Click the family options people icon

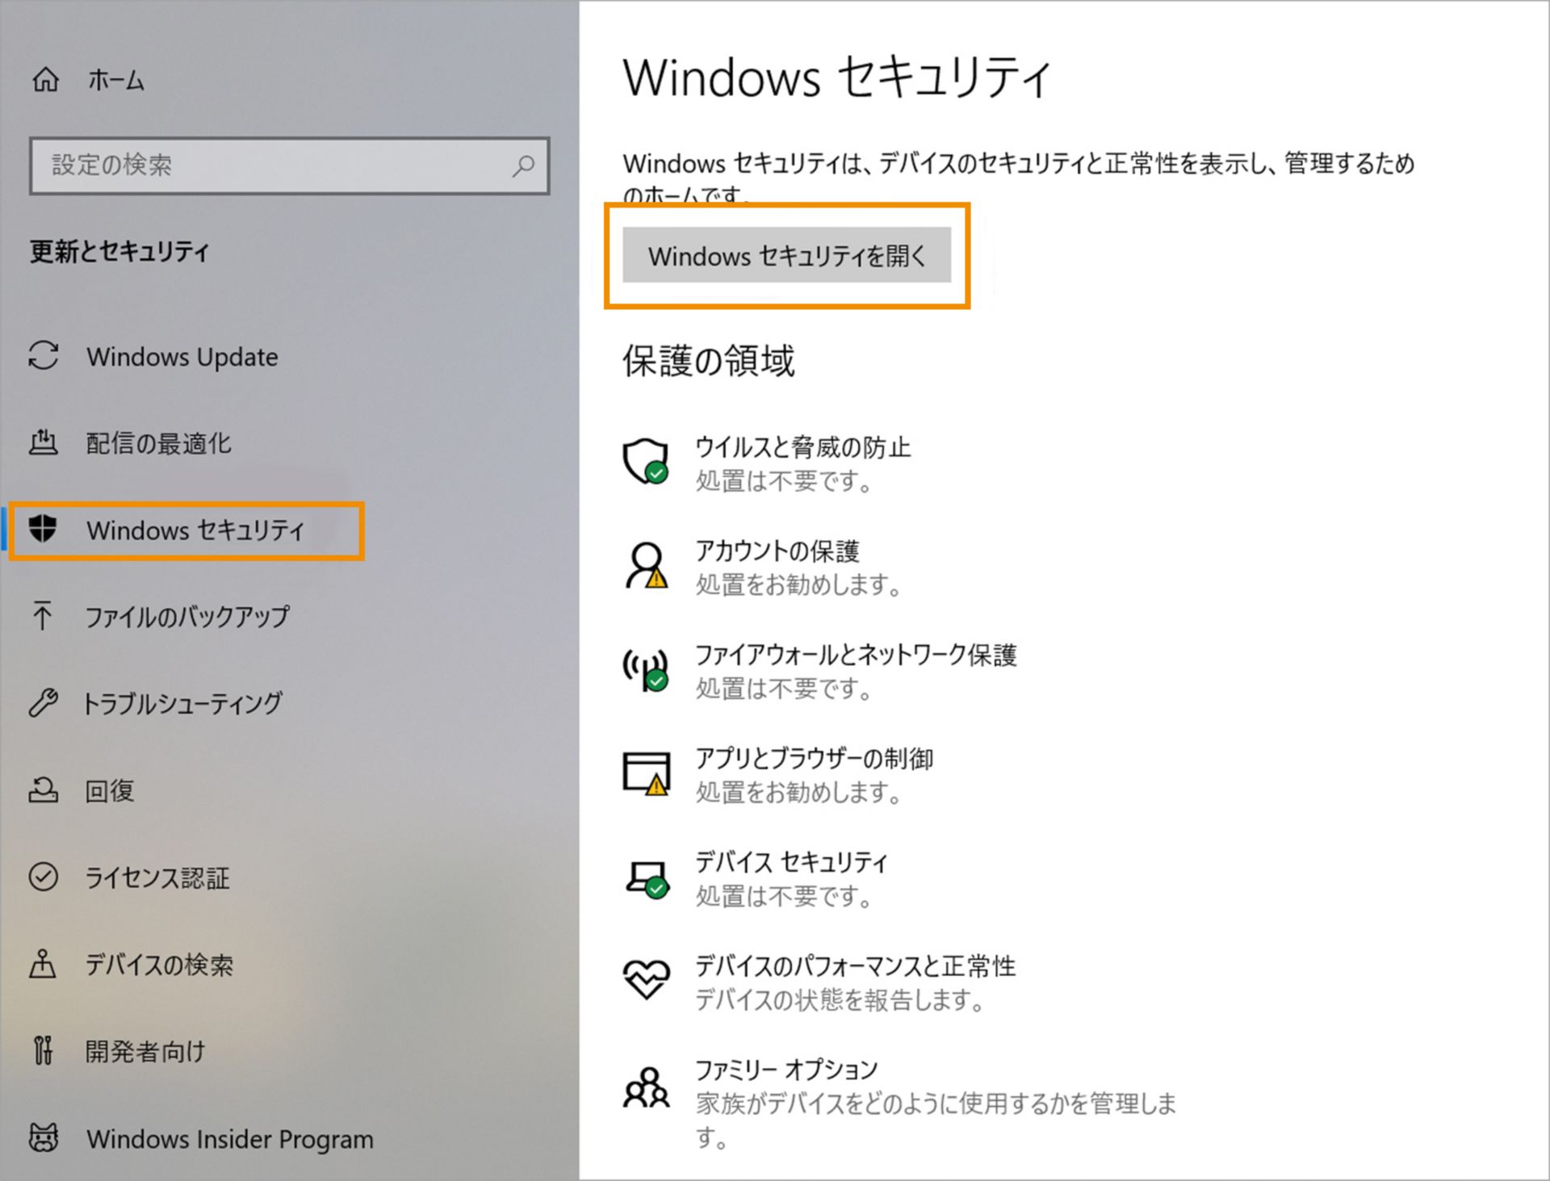click(646, 1087)
